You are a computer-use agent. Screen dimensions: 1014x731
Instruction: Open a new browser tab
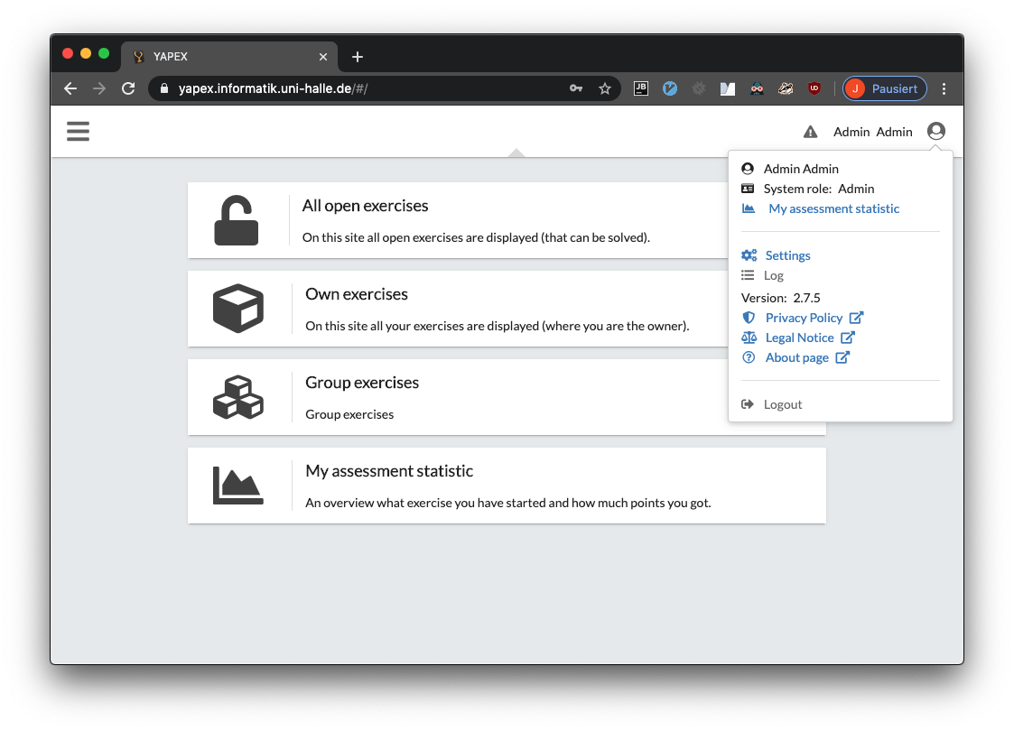358,57
